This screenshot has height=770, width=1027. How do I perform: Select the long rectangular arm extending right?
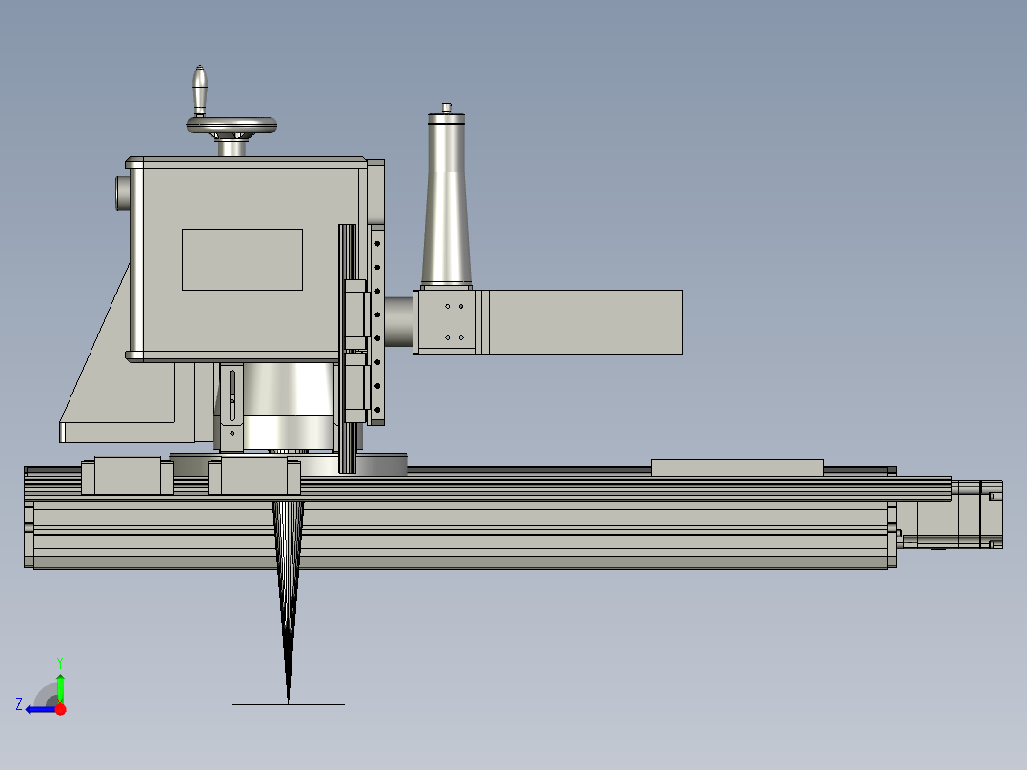pos(586,322)
